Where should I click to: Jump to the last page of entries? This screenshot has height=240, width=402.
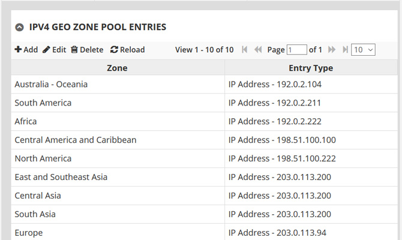click(x=345, y=50)
